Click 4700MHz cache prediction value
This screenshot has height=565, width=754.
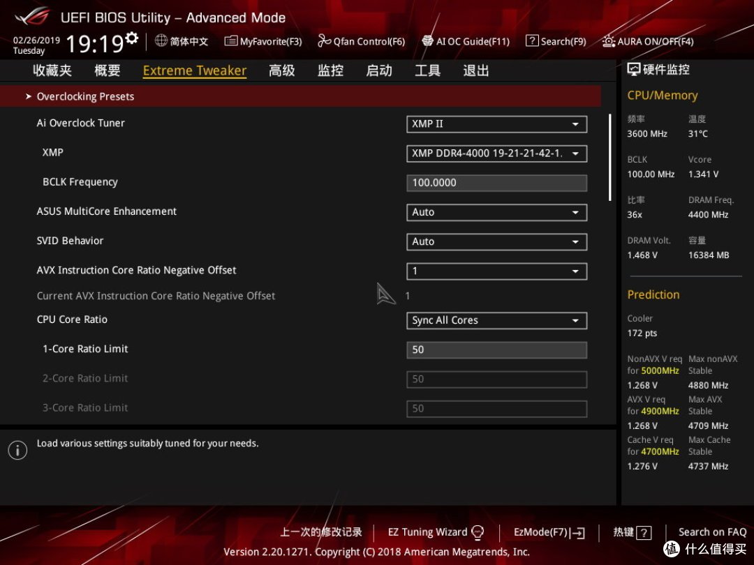point(660,451)
